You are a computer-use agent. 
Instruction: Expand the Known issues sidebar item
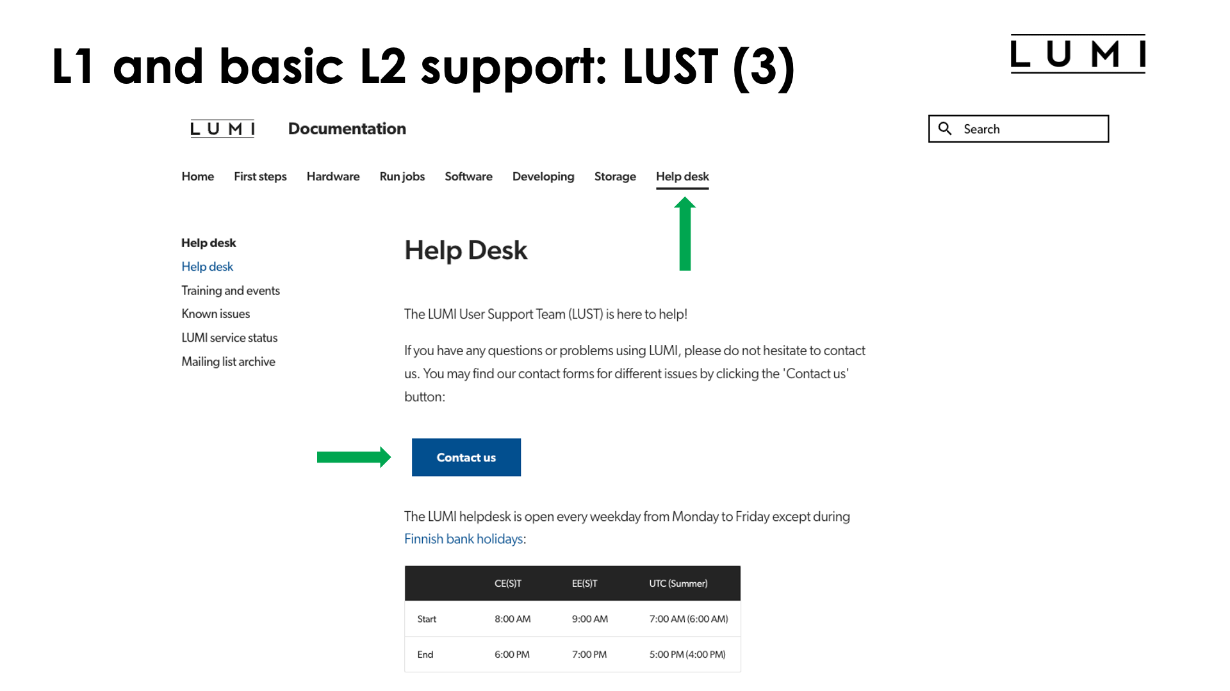point(215,313)
